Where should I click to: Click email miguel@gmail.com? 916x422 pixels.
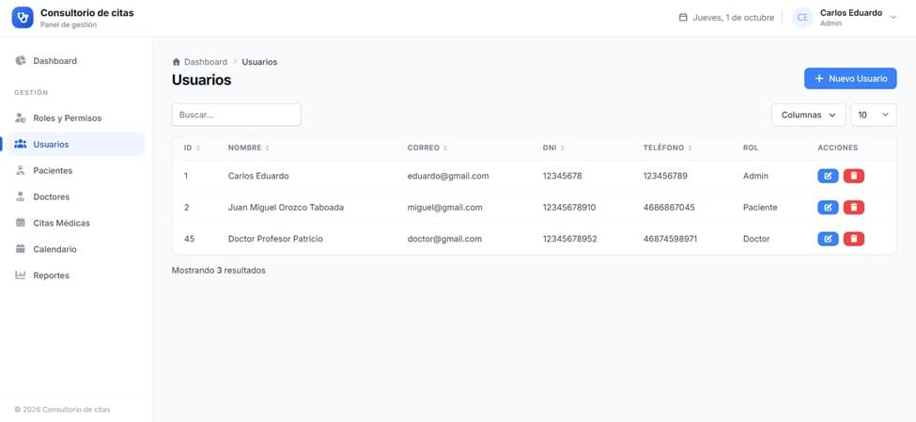click(444, 208)
